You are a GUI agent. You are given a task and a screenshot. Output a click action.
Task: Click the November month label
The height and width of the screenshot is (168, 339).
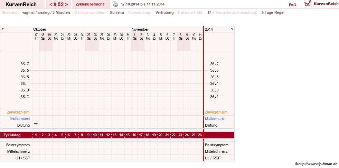(140, 29)
